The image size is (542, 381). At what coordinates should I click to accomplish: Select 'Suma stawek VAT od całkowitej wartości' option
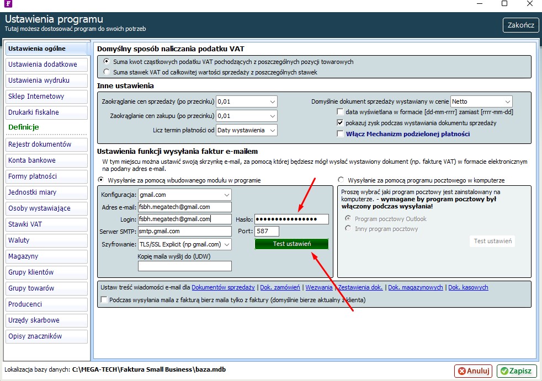point(107,72)
